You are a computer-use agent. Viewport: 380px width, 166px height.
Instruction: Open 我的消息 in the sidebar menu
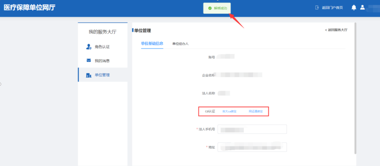point(102,61)
